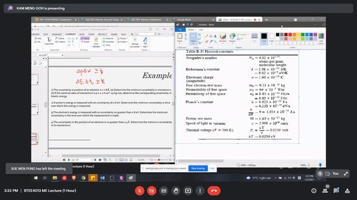Adjust the PDF editor zoom slider
357x200 pixels.
click(159, 160)
